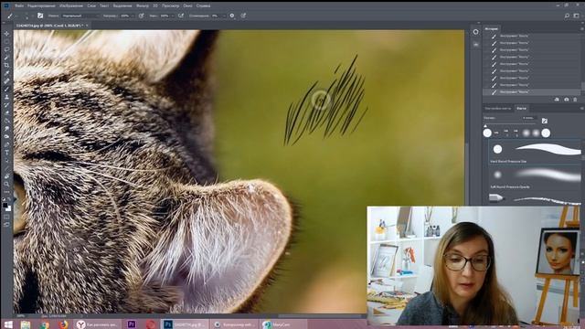Select the Soft Round Pressure Opacity brush
The width and height of the screenshot is (585, 329).
(x=535, y=178)
